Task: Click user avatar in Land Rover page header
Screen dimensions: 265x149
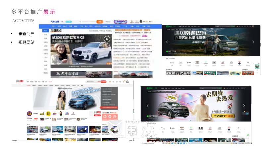Action: [253, 26]
